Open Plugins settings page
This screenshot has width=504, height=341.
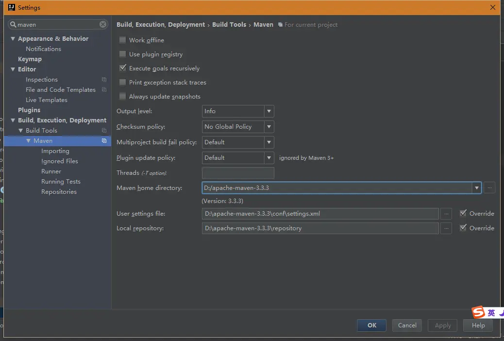click(29, 110)
